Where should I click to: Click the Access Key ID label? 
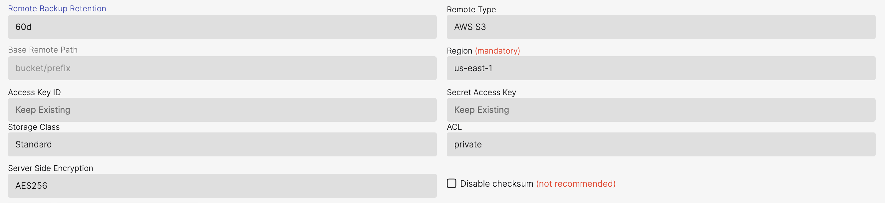(34, 93)
